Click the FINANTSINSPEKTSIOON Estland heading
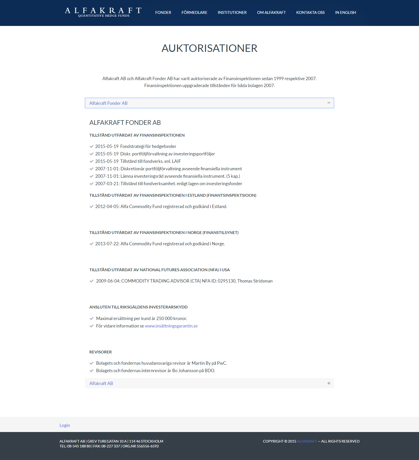 click(173, 195)
